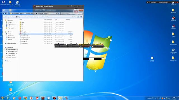Select the Bloody5.exe file icon

[20, 32]
